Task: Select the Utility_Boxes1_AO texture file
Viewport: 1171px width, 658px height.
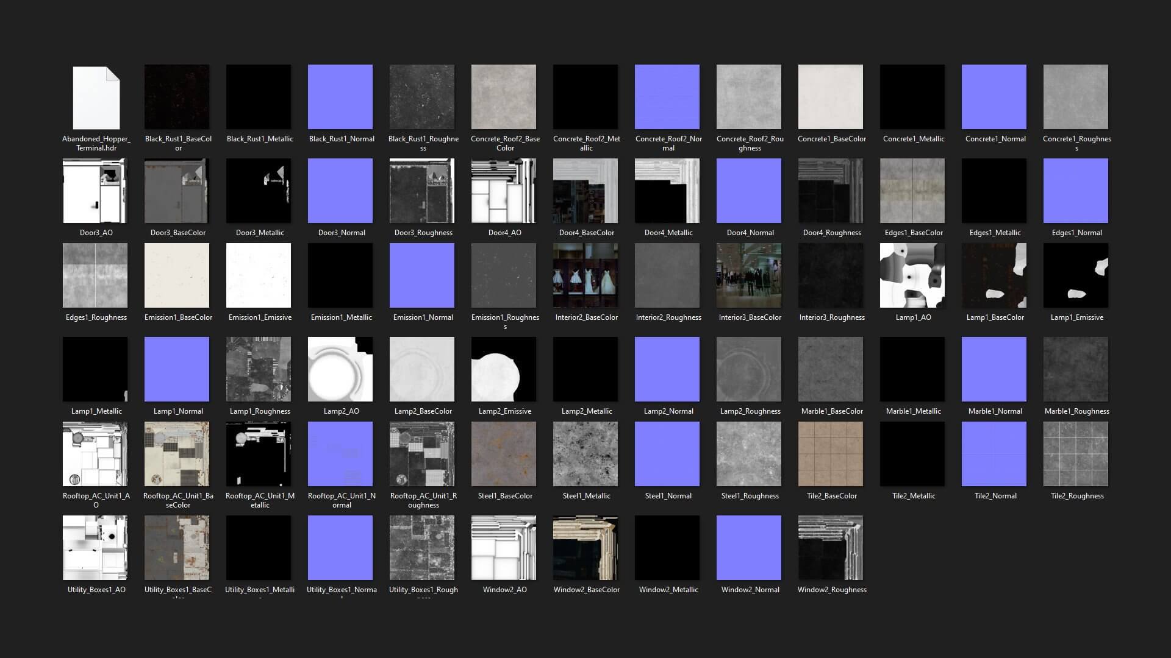Action: (95, 548)
